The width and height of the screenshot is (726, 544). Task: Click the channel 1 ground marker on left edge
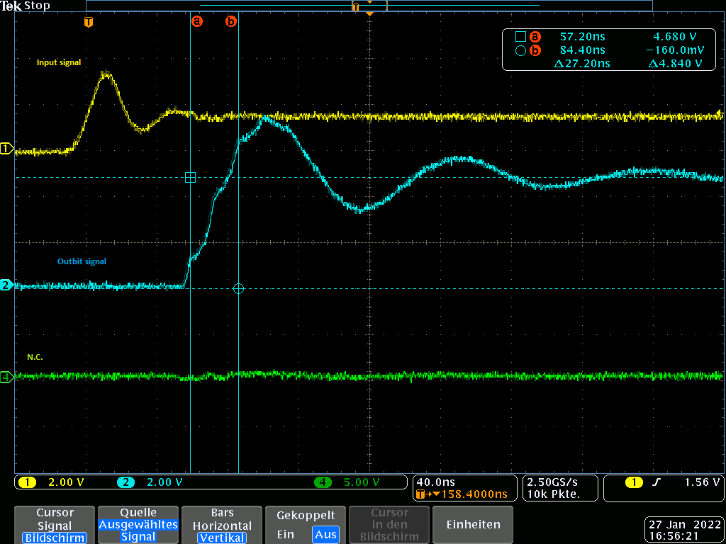[x=6, y=149]
